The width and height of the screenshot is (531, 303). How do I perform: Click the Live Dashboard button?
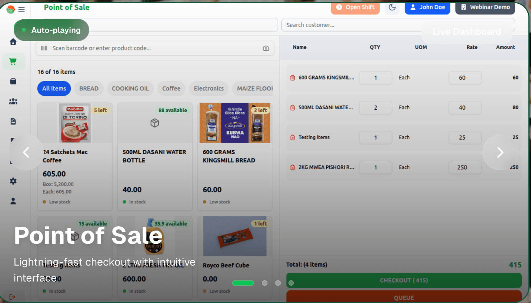[467, 32]
